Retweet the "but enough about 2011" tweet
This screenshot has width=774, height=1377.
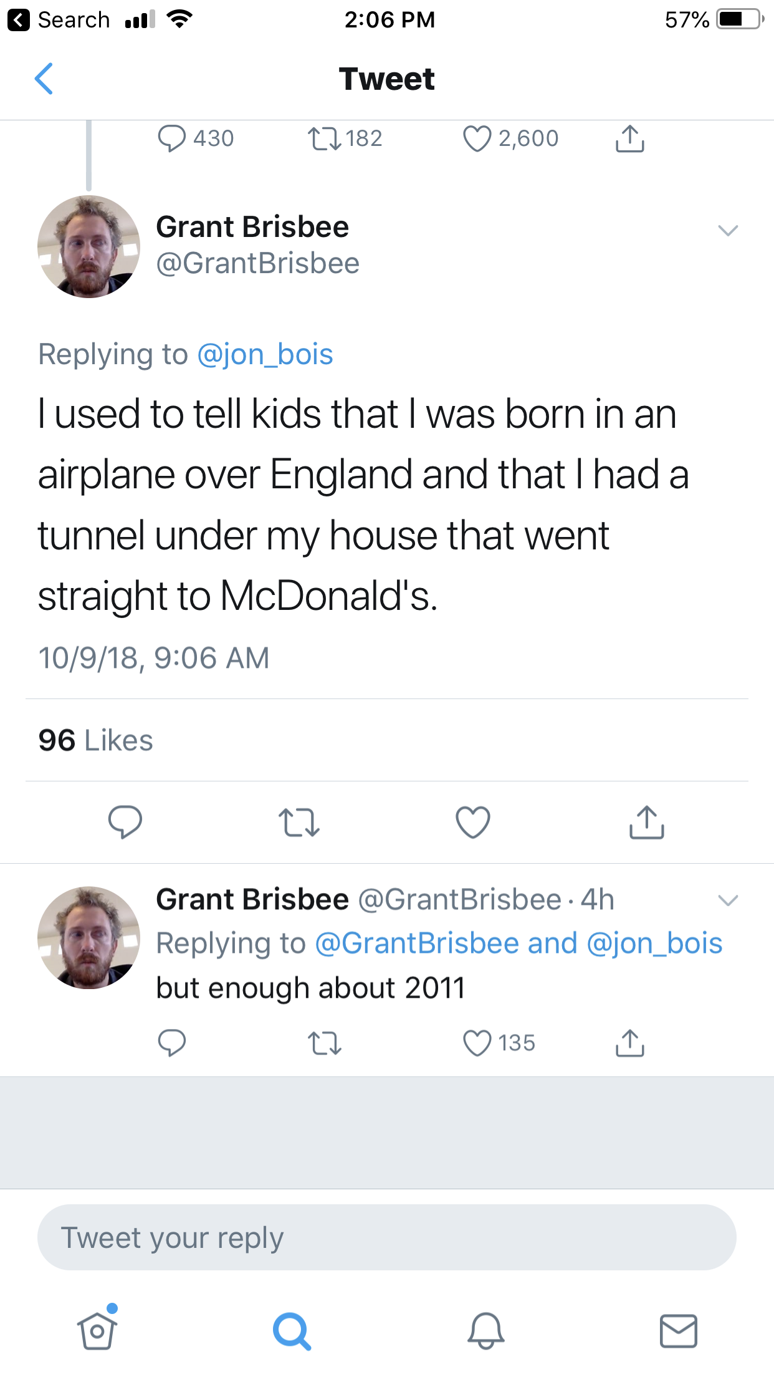[325, 1042]
